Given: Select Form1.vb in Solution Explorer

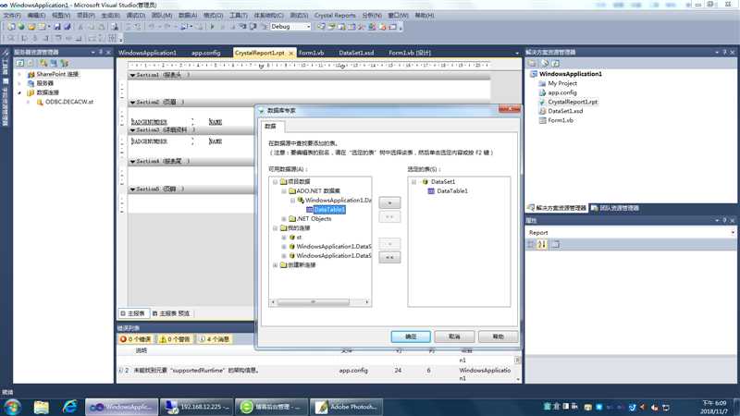Looking at the screenshot, I should (x=561, y=121).
